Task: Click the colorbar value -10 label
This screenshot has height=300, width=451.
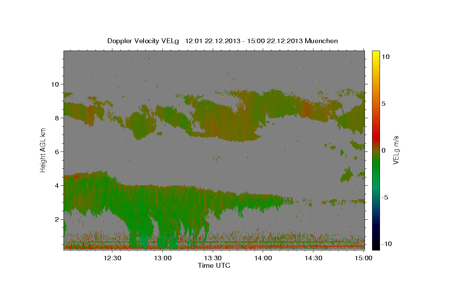Action: click(387, 244)
